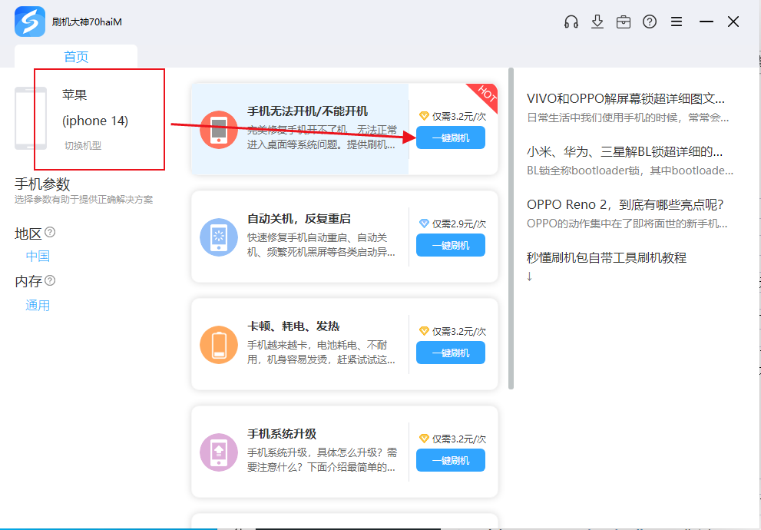Open the download manager icon
The image size is (761, 530).
[x=597, y=22]
